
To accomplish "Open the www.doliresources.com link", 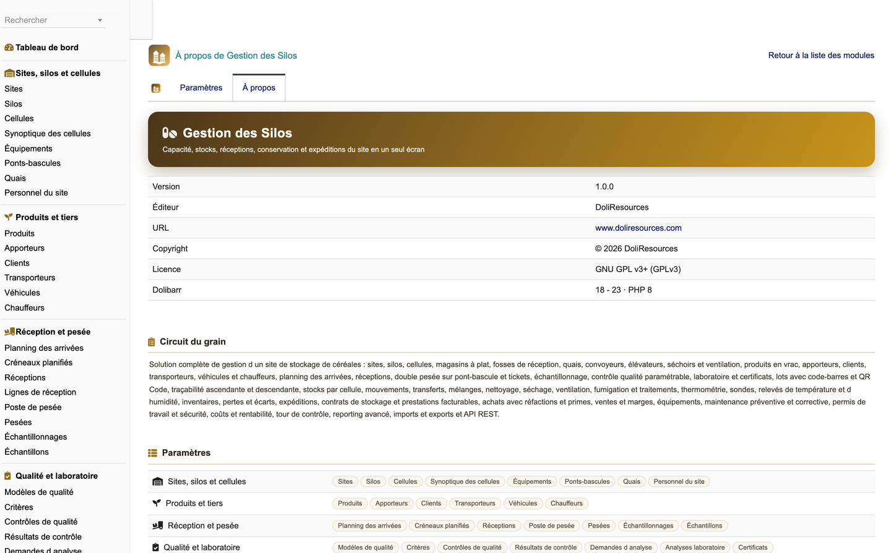I will (x=638, y=228).
